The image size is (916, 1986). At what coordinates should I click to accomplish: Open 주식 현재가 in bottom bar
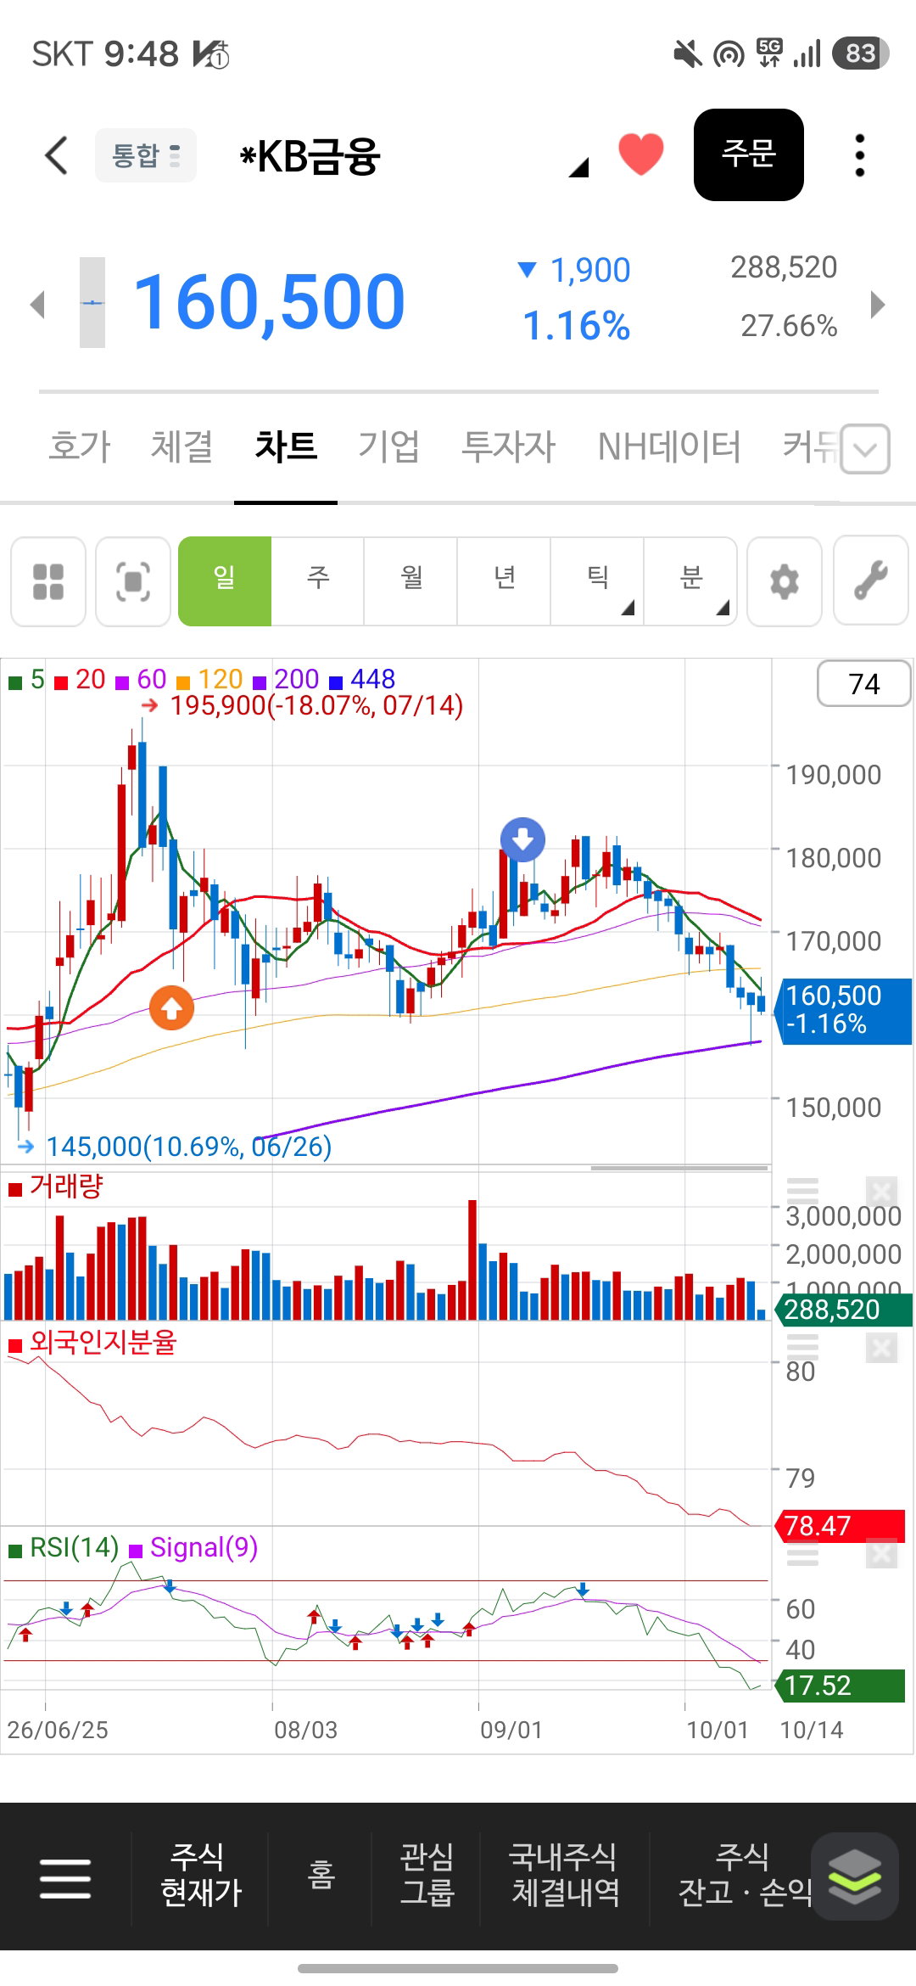click(201, 1875)
